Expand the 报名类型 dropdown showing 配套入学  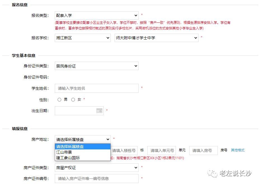point(97,15)
